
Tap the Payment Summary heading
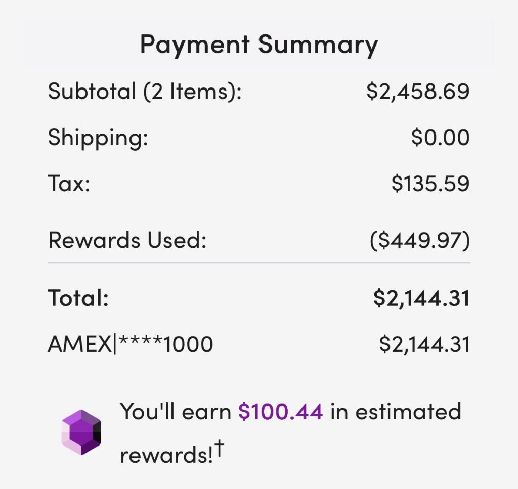(258, 45)
